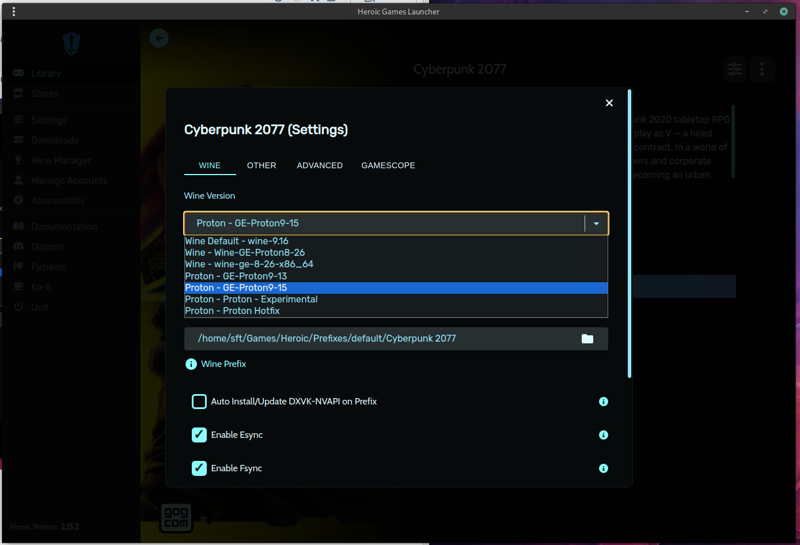800x545 pixels.
Task: Click the Quit power icon
Action: coord(18,307)
